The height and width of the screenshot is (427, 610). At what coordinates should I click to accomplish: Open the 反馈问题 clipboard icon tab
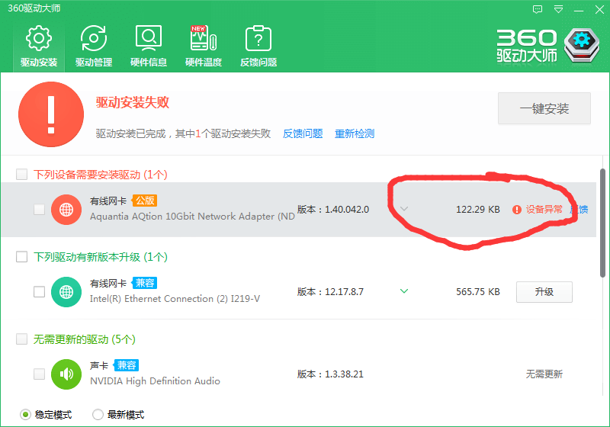click(x=258, y=46)
